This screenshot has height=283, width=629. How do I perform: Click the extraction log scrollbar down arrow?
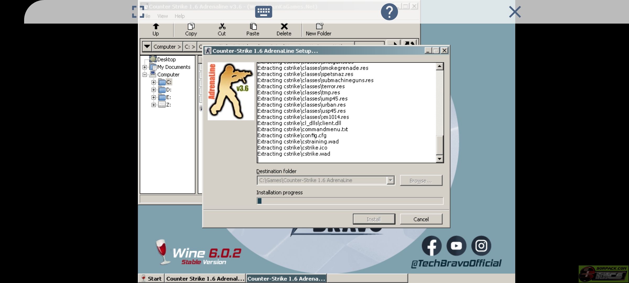(x=440, y=159)
